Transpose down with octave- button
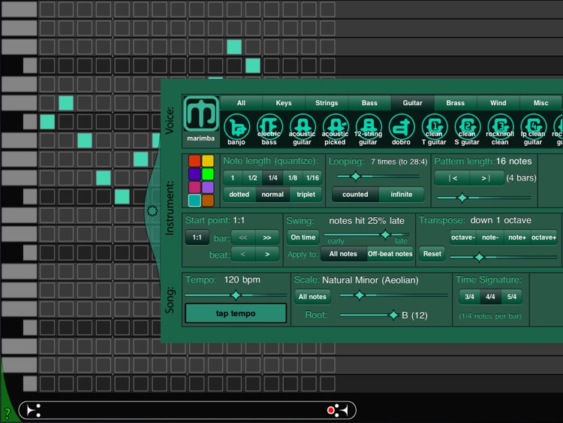Viewport: 563px width, 423px height. click(x=463, y=237)
